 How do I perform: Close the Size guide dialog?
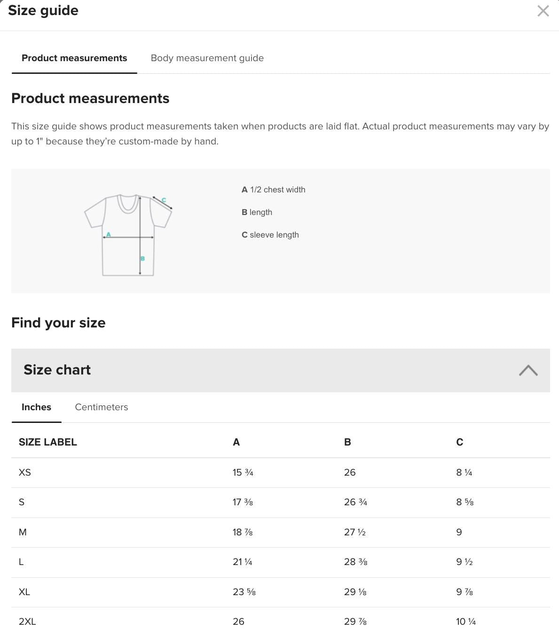point(543,11)
